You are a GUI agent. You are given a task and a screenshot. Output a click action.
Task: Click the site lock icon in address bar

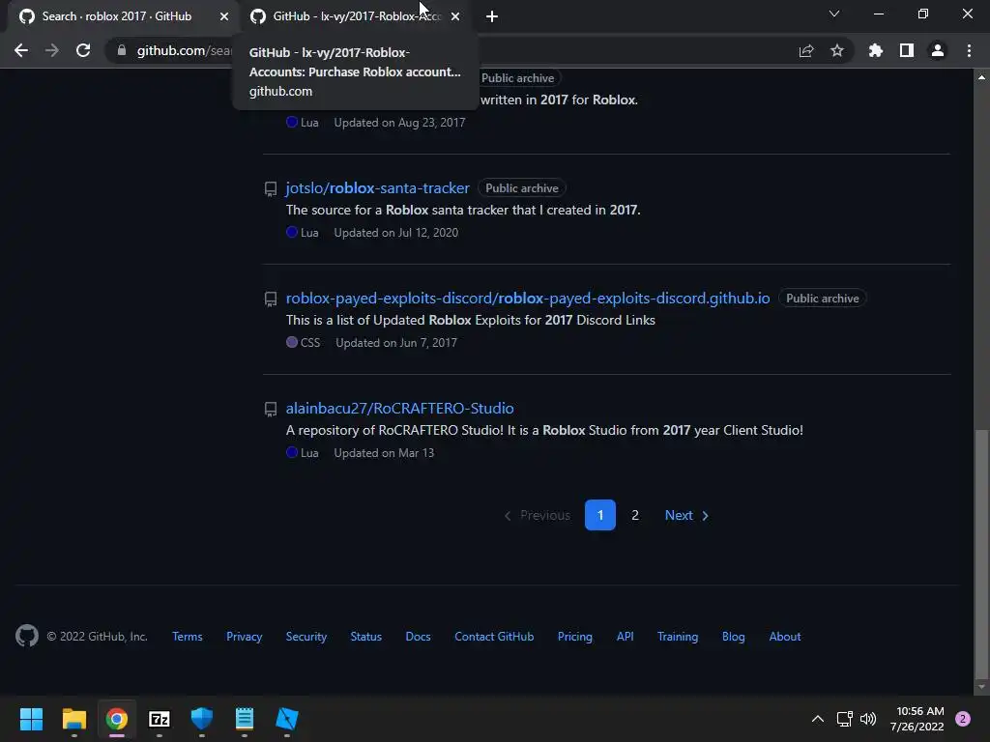pos(122,50)
